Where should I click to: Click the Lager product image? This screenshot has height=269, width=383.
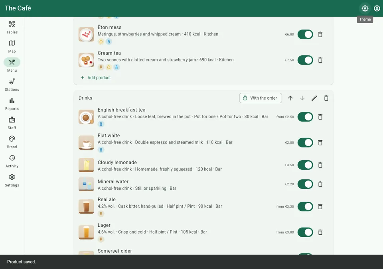coord(86,232)
